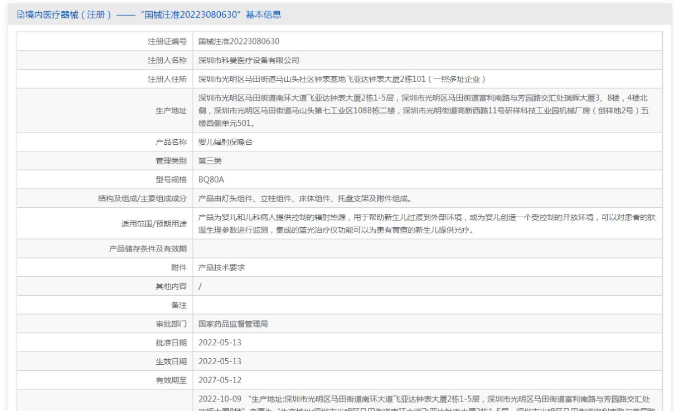This screenshot has height=411, width=674.
Task: Select the BQ80A model value
Action: [211, 180]
